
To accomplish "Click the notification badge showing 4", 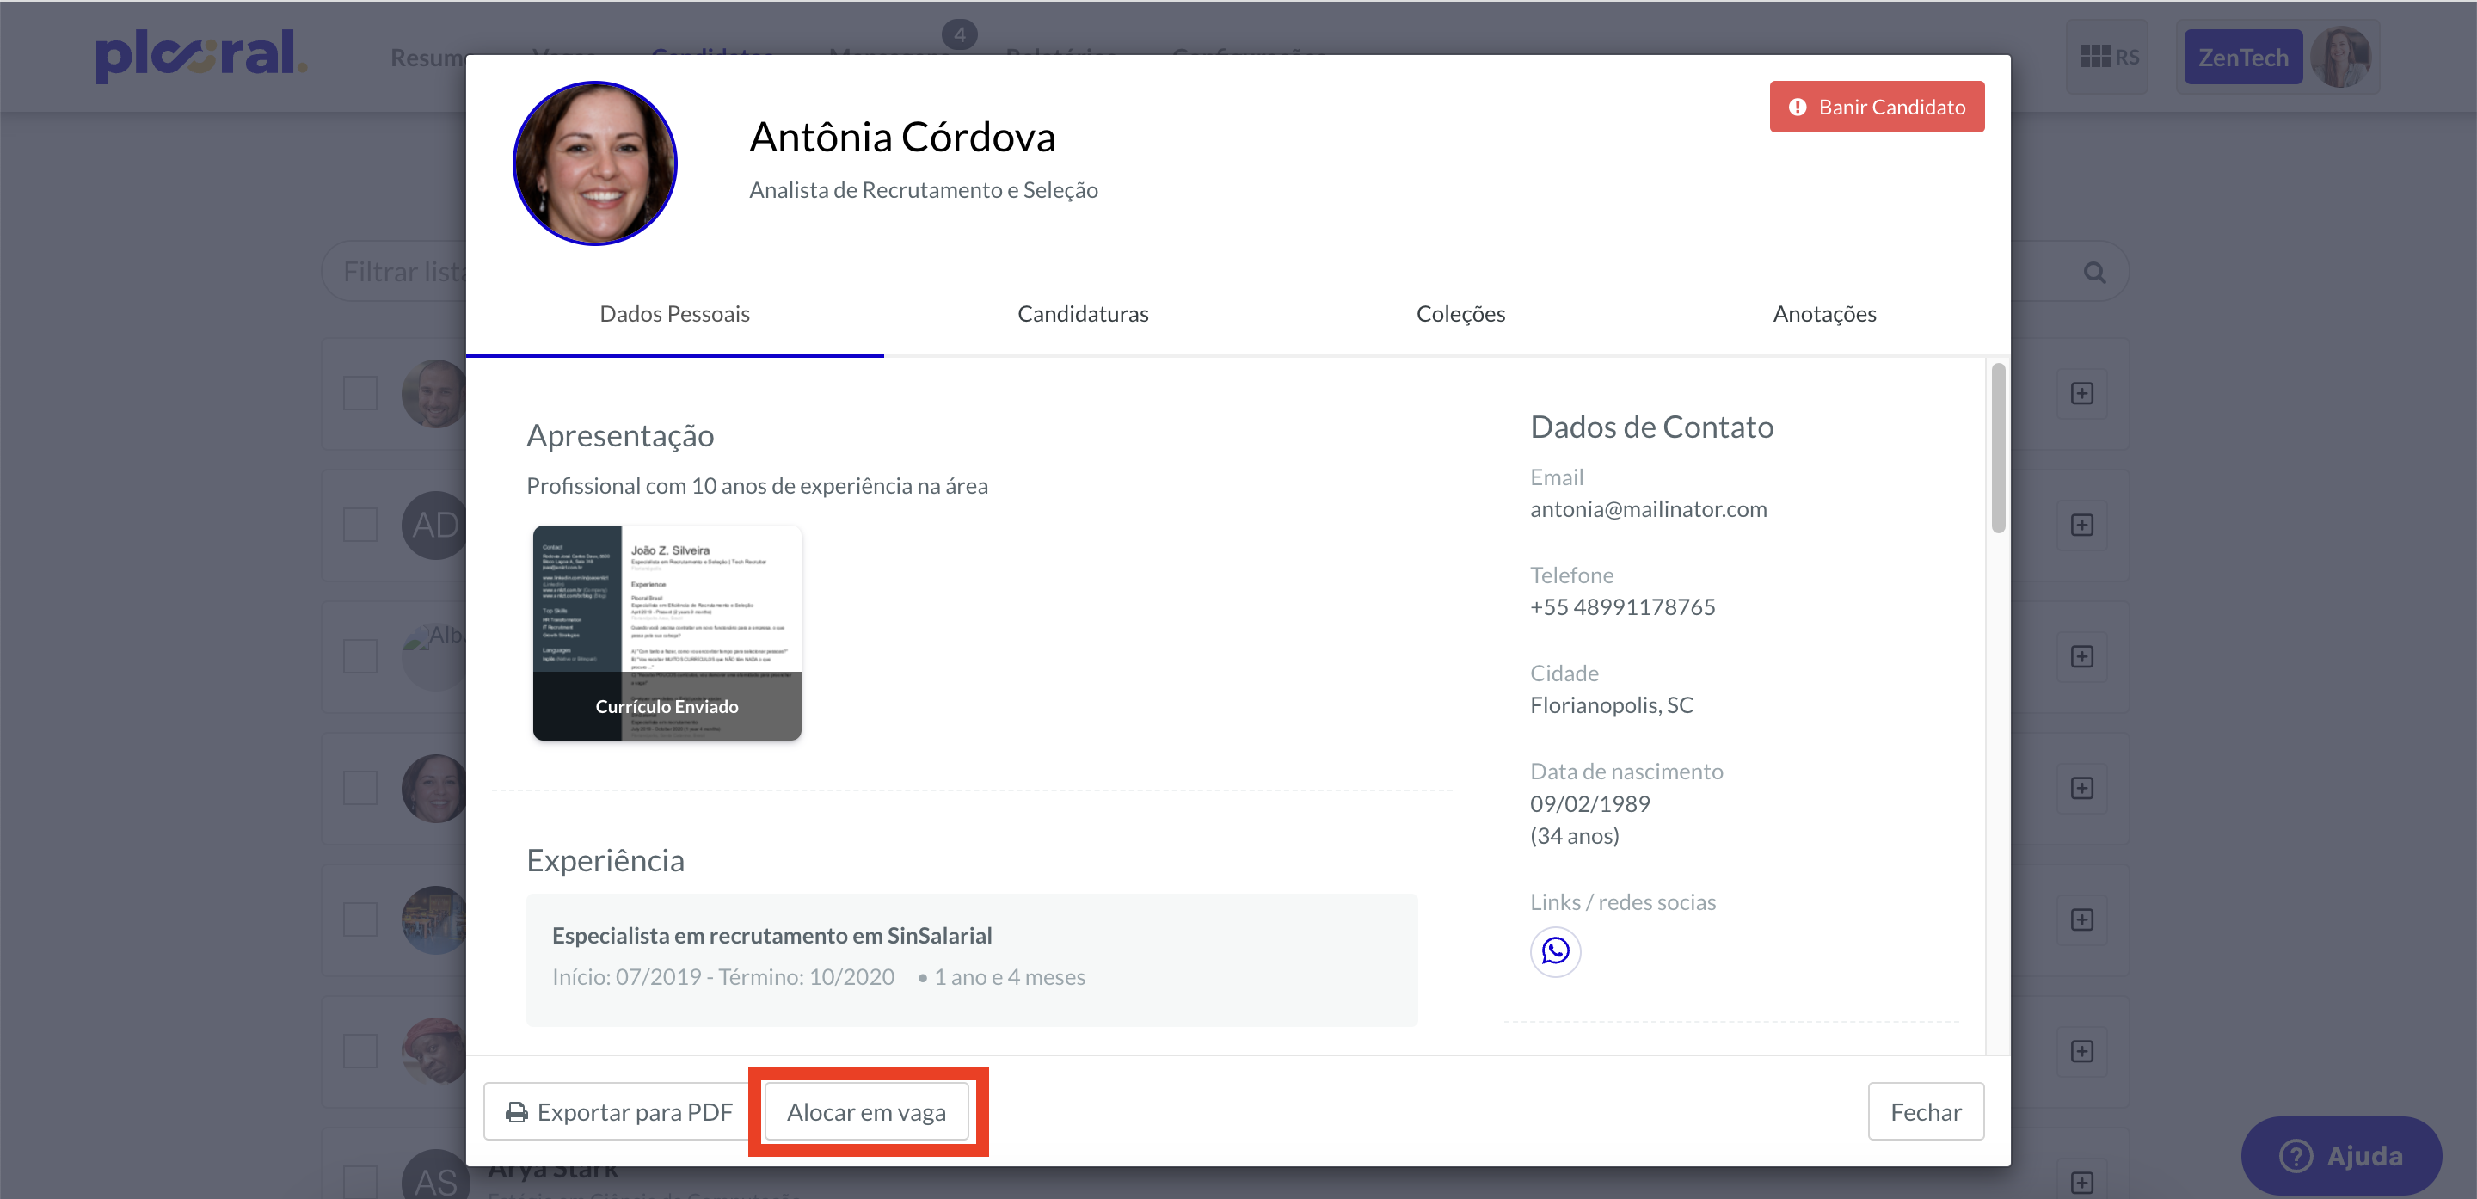I will 959,35.
